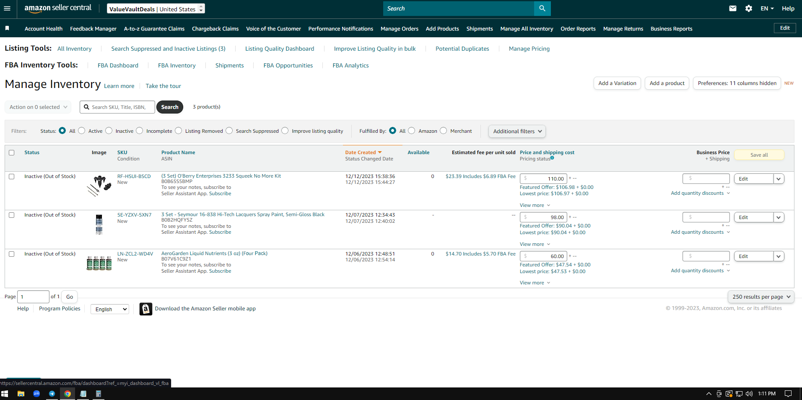Open the Edit arrow dropdown for RF-HSUI-BSCD
802x400 pixels.
(x=779, y=179)
